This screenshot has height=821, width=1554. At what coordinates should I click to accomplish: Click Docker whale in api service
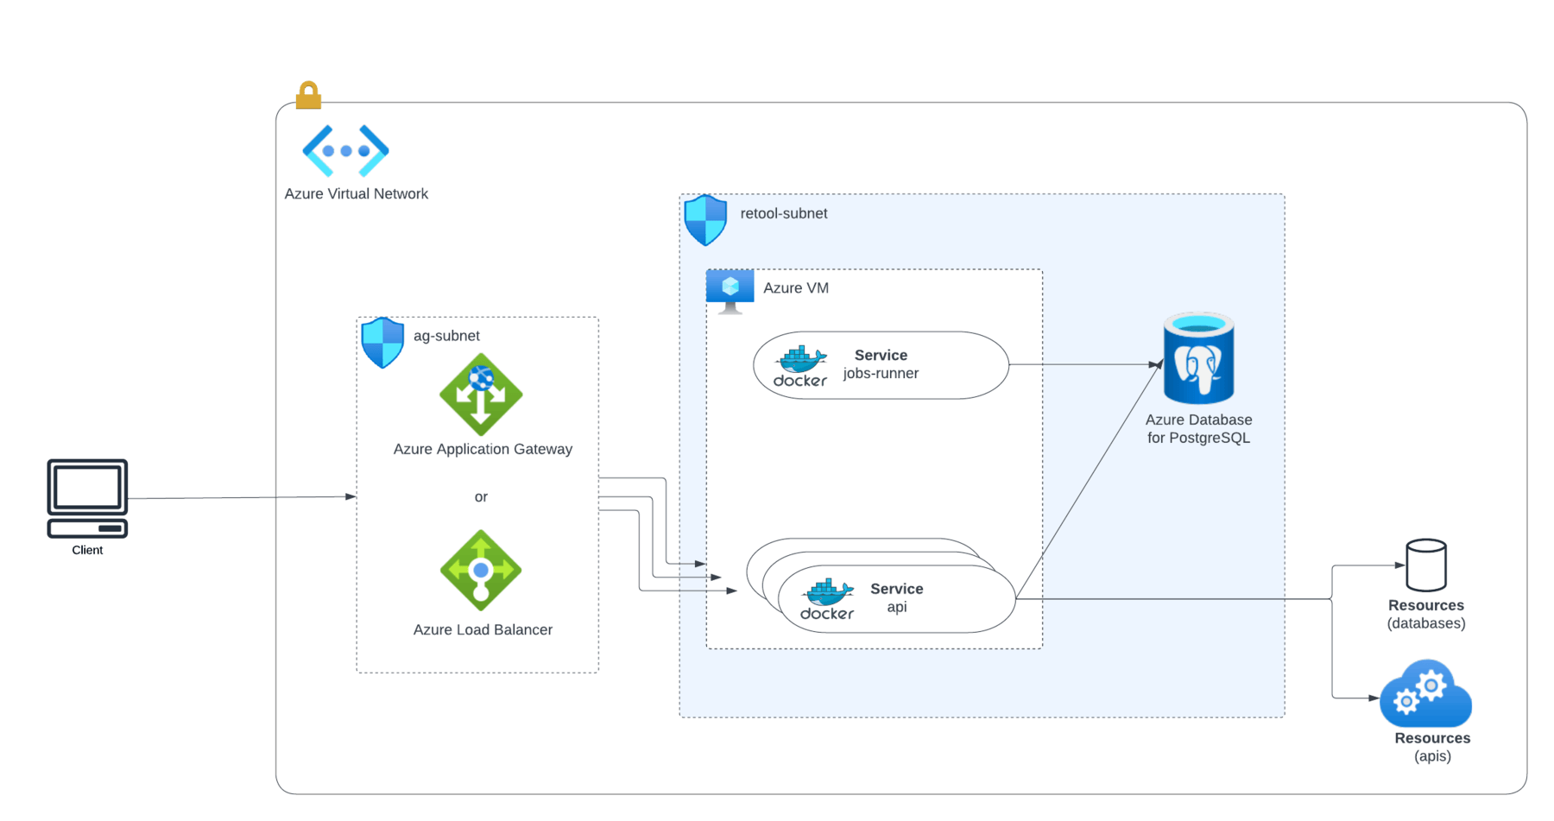(827, 599)
